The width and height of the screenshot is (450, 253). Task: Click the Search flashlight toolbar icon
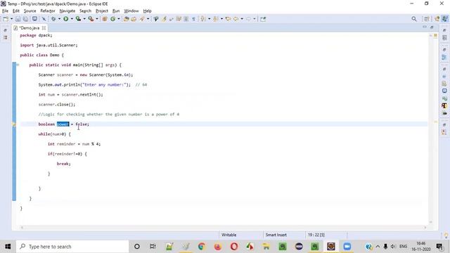142,19
